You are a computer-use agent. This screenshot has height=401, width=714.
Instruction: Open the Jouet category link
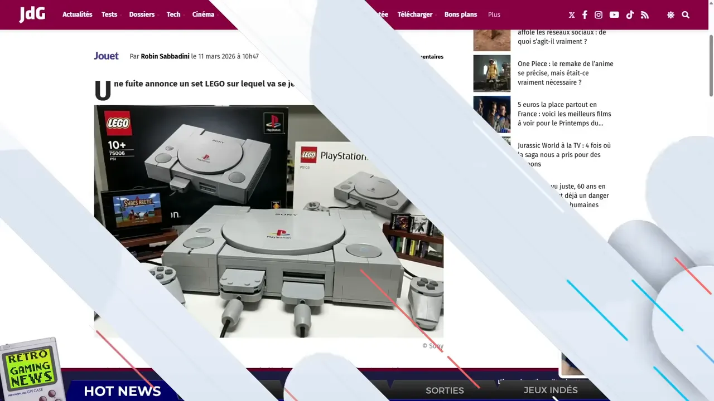106,56
